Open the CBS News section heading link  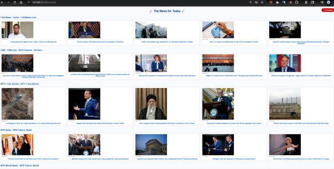[x=18, y=17]
